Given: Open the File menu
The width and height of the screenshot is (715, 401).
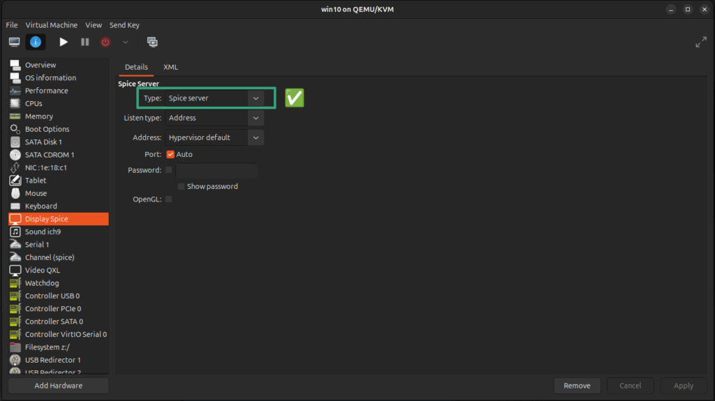Looking at the screenshot, I should [x=12, y=25].
